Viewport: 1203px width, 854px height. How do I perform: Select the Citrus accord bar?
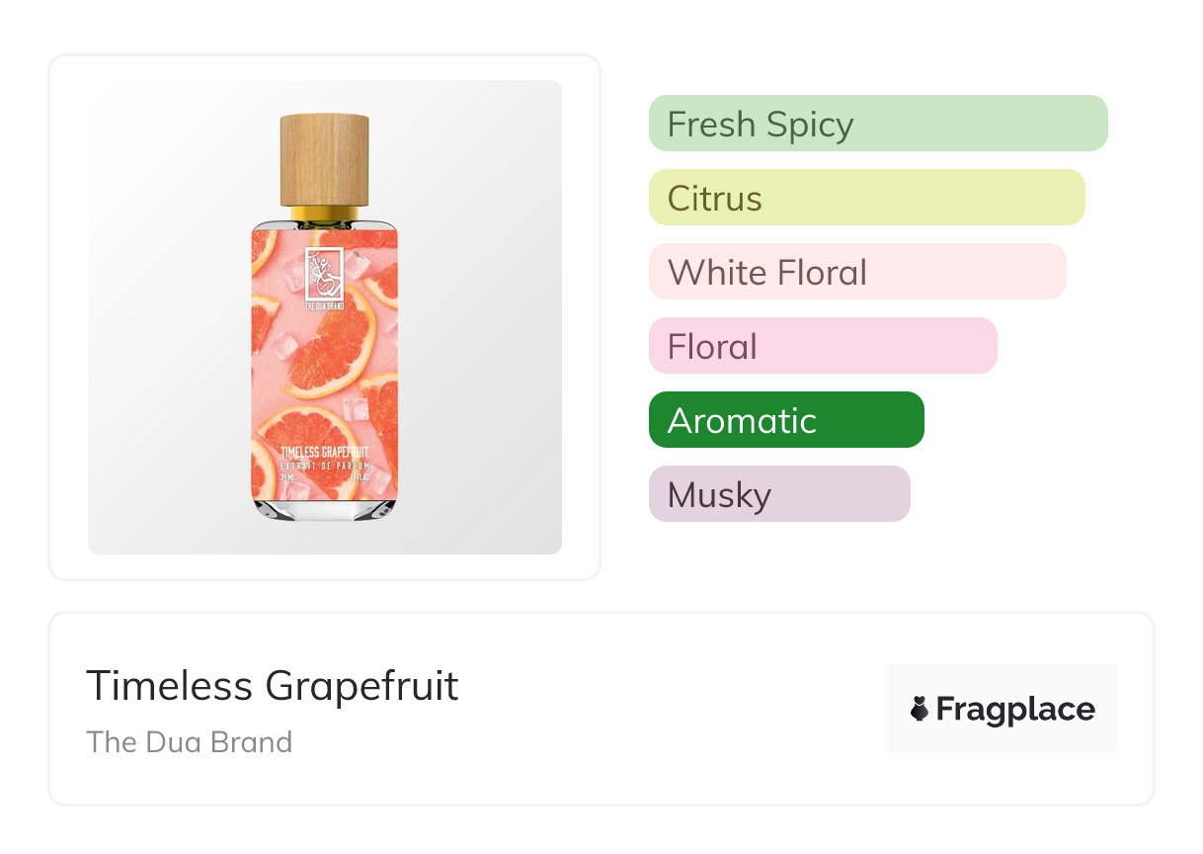point(866,198)
